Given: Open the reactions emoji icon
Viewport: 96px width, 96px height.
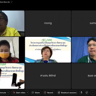Looking at the screenshot, I should (x=87, y=93).
